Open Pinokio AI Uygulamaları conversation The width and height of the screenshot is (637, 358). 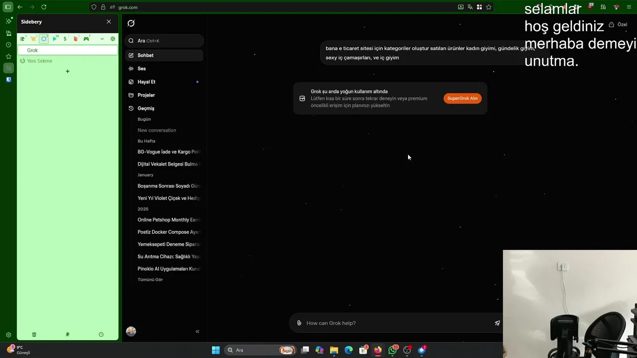click(169, 268)
